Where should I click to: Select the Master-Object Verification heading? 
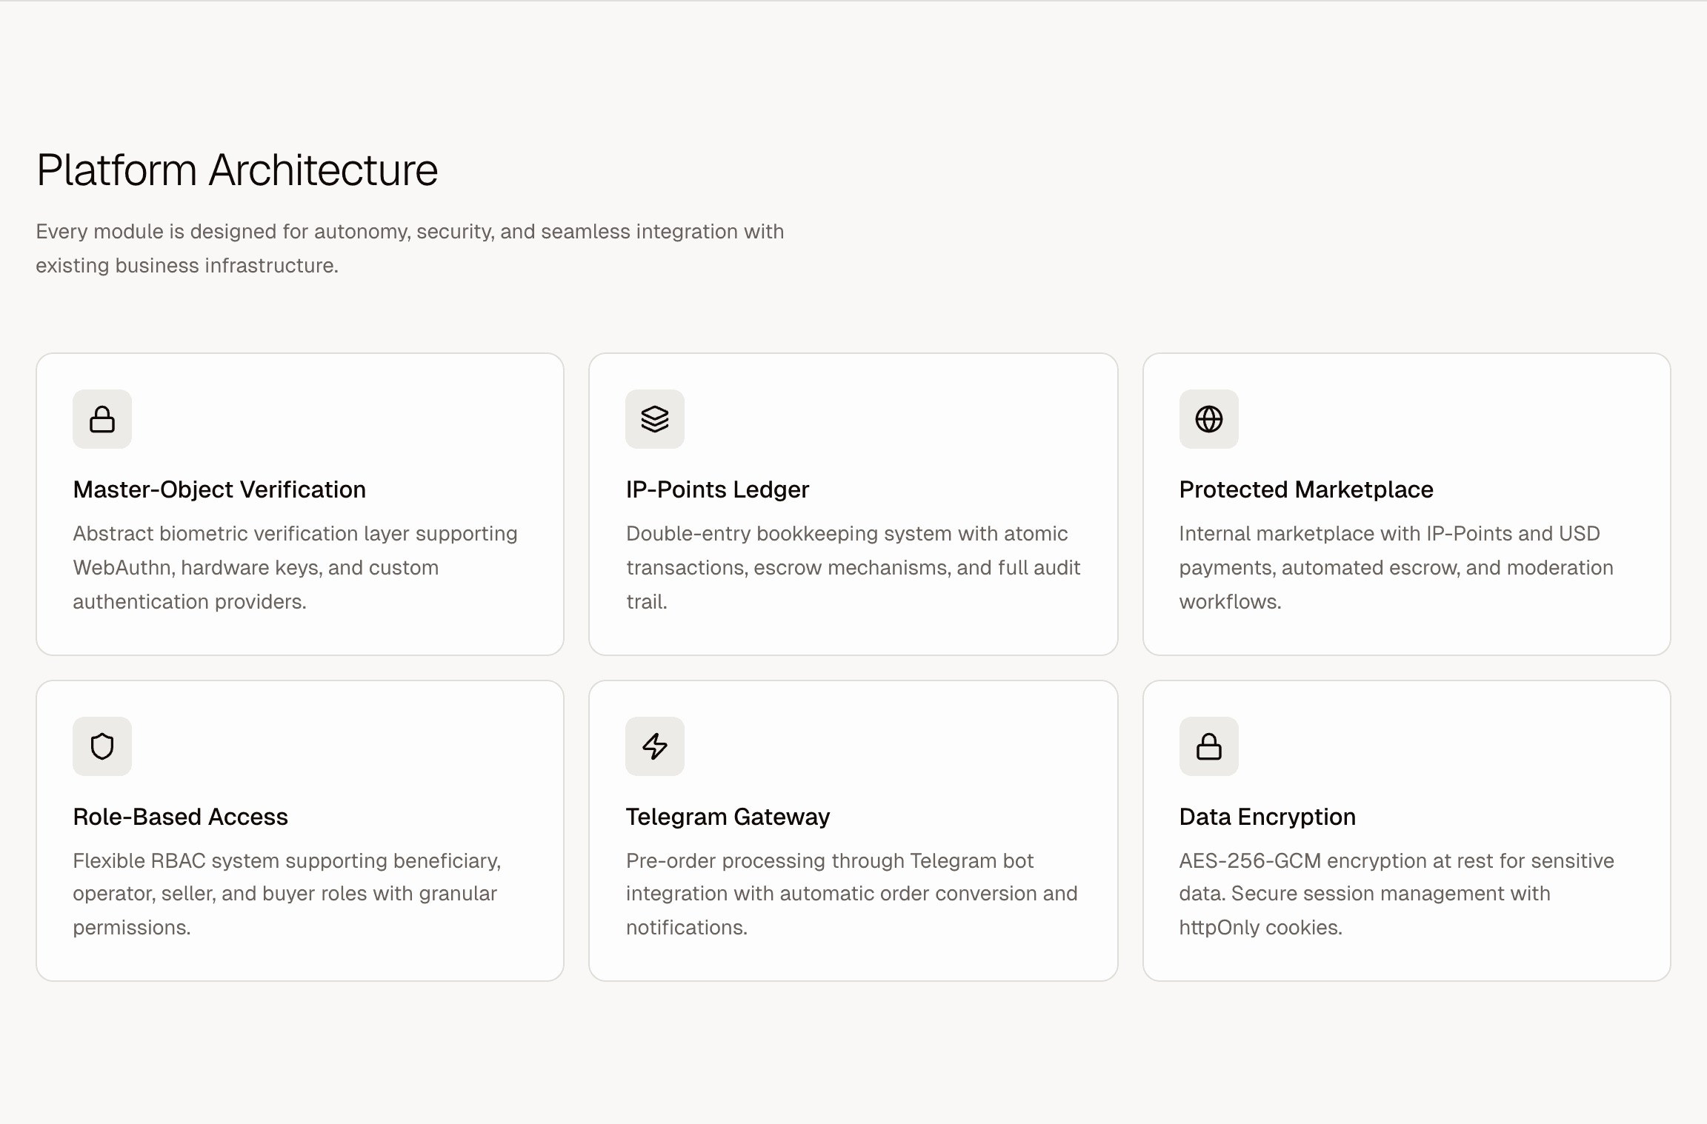pyautogui.click(x=219, y=489)
